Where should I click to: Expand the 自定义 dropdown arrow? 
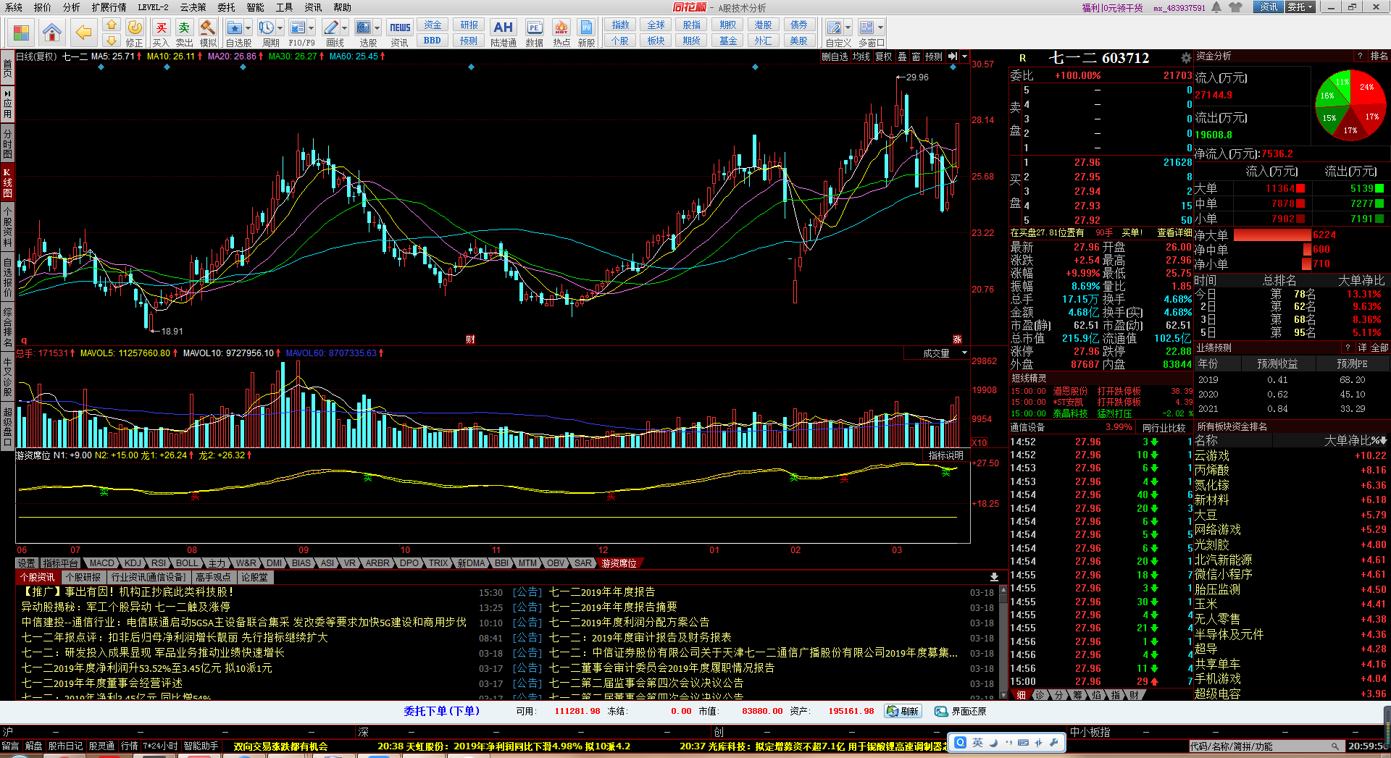pos(848,28)
